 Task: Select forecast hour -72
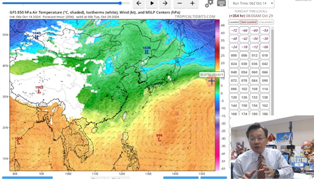(x=234, y=31)
